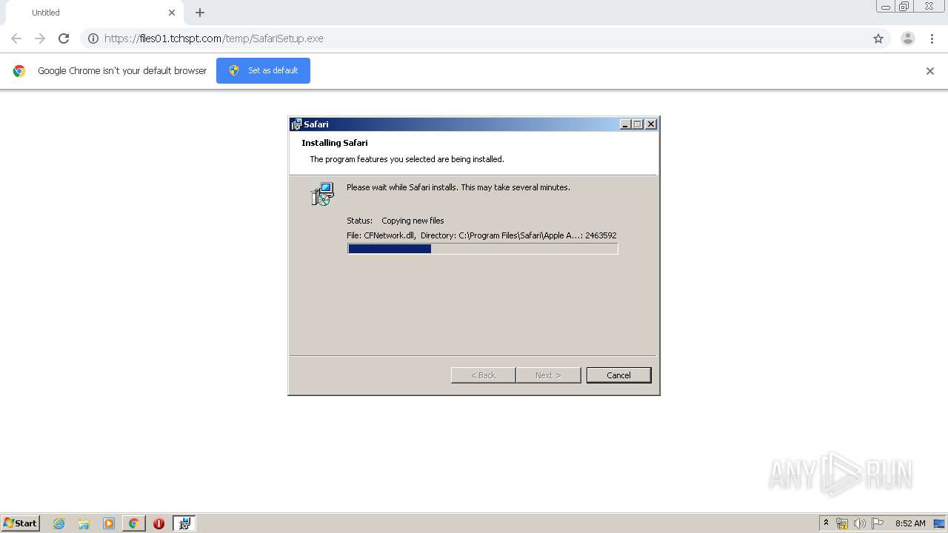Minimize the Safari installer window
The width and height of the screenshot is (948, 533).
pos(625,124)
